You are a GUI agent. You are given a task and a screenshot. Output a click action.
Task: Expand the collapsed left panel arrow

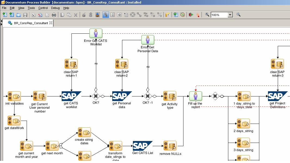(1, 24)
